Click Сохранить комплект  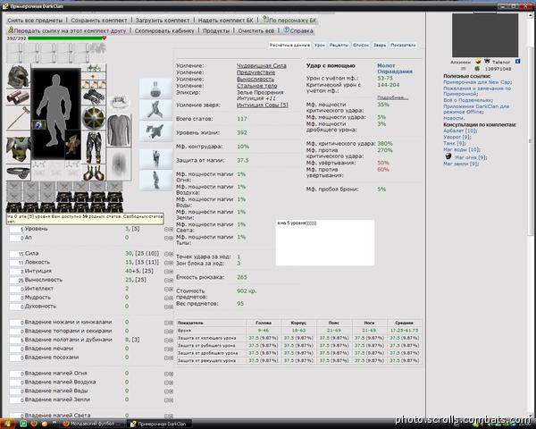[x=99, y=21]
